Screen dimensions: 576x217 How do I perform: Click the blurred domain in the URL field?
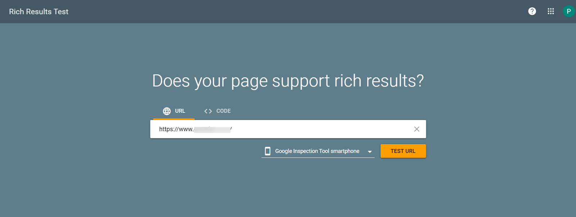(212, 129)
